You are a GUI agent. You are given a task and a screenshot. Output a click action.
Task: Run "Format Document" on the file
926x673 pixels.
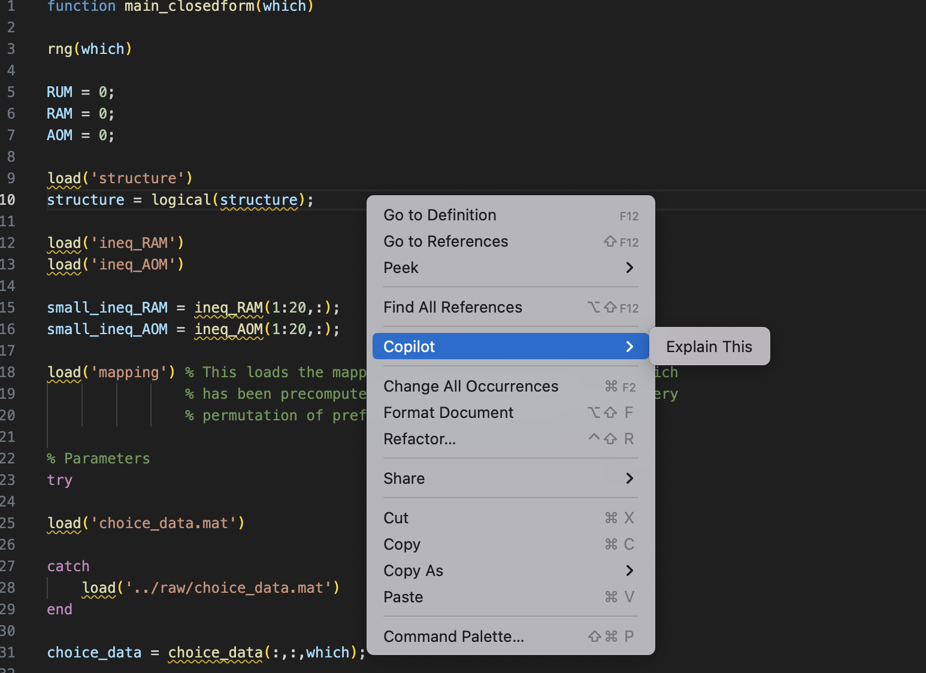448,413
